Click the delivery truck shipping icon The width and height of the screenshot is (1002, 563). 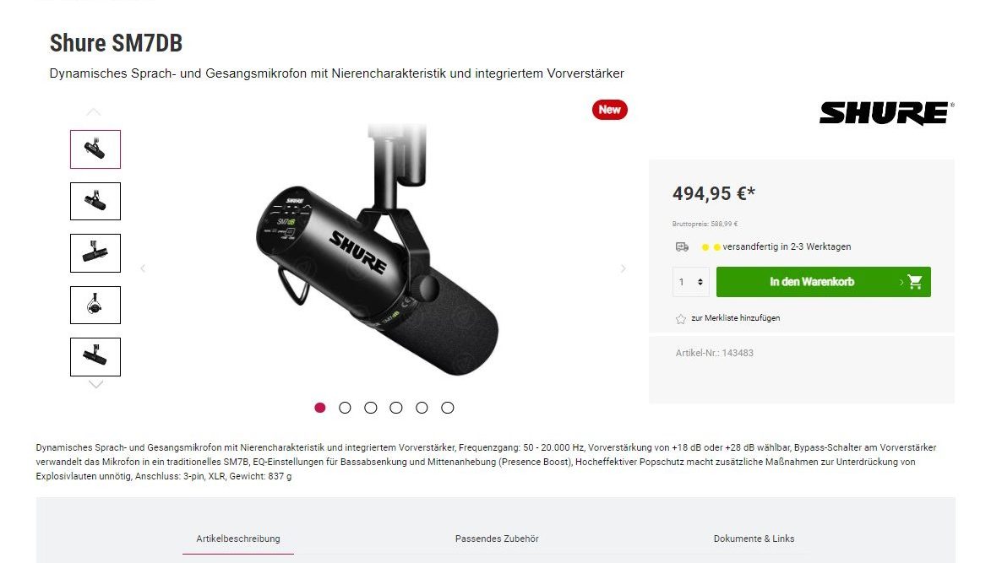pyautogui.click(x=682, y=246)
